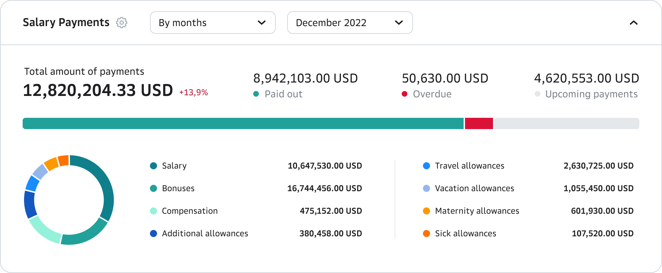Select the Vacation allowances label
The width and height of the screenshot is (662, 273).
[474, 188]
